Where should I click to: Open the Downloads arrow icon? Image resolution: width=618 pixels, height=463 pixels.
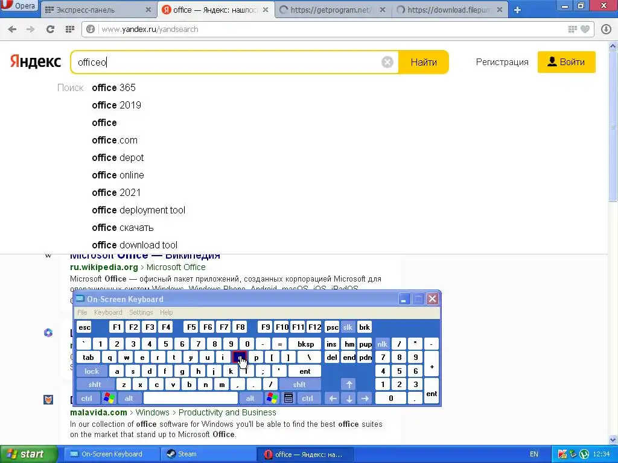point(606,29)
